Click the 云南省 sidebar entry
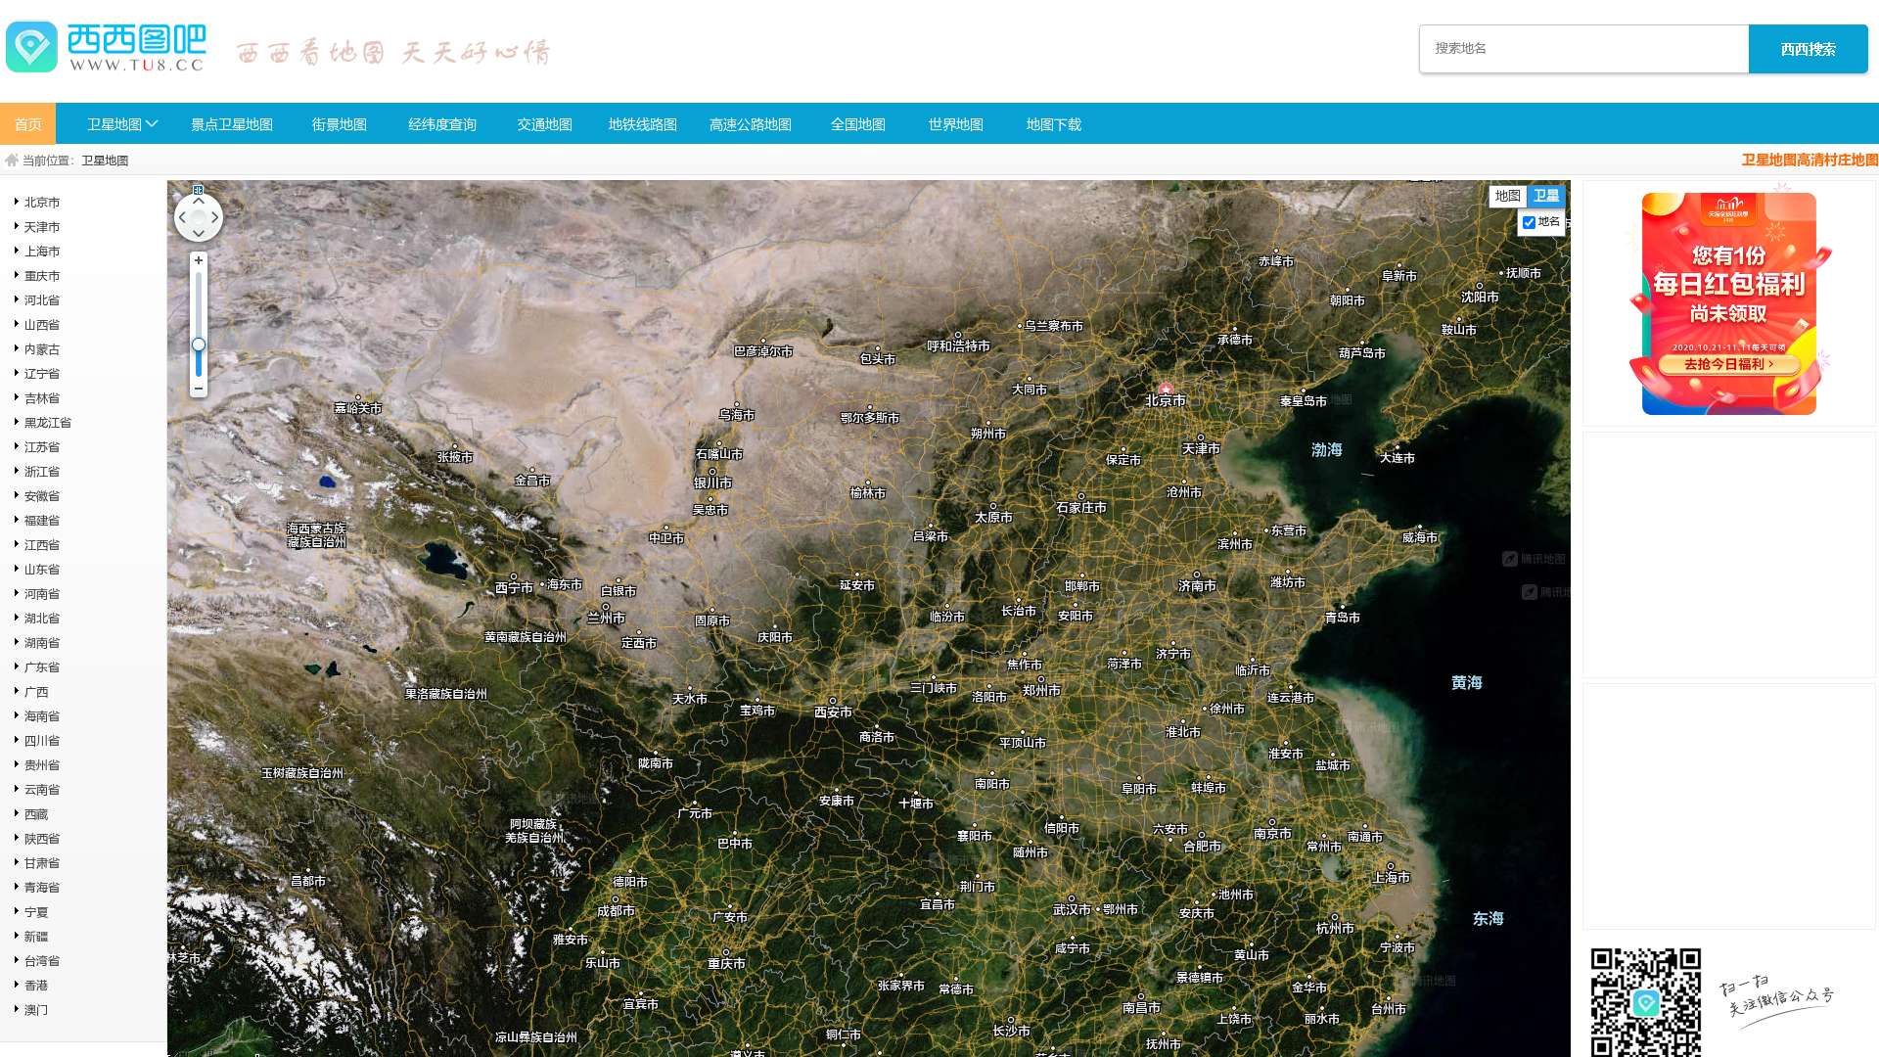 (x=42, y=790)
